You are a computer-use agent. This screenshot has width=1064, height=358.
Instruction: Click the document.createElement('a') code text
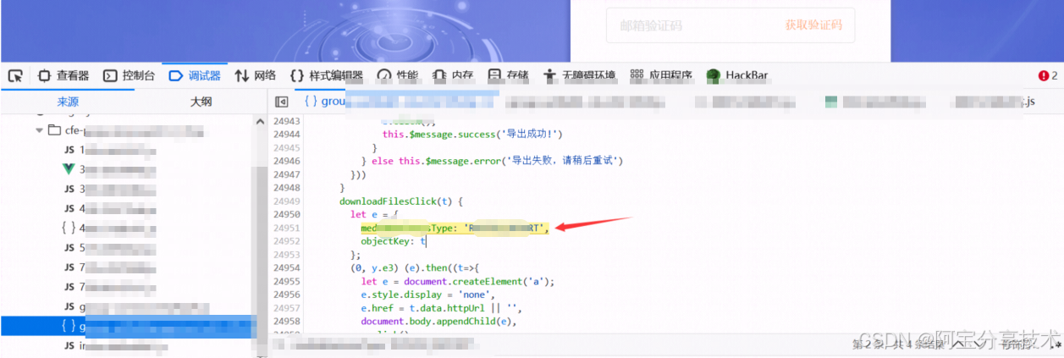(x=478, y=281)
